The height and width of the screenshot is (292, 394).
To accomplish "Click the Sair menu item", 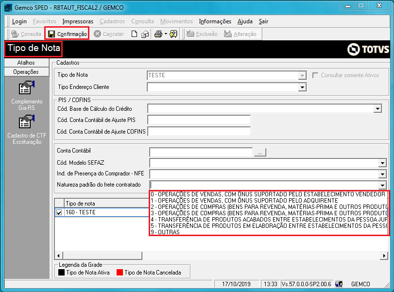I will coord(264,21).
